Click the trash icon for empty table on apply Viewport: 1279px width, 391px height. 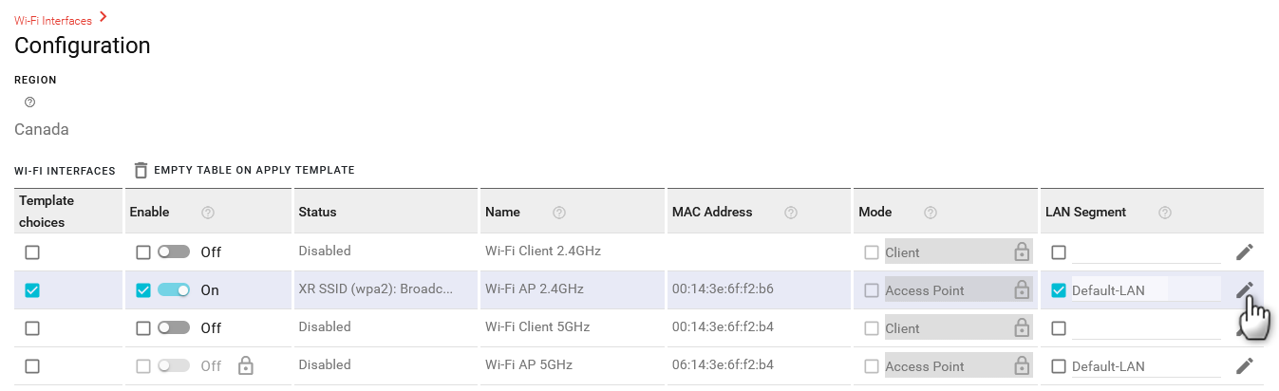point(141,171)
